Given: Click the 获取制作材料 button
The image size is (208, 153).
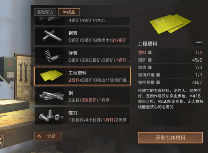Looking at the screenshot, I should [x=170, y=138].
